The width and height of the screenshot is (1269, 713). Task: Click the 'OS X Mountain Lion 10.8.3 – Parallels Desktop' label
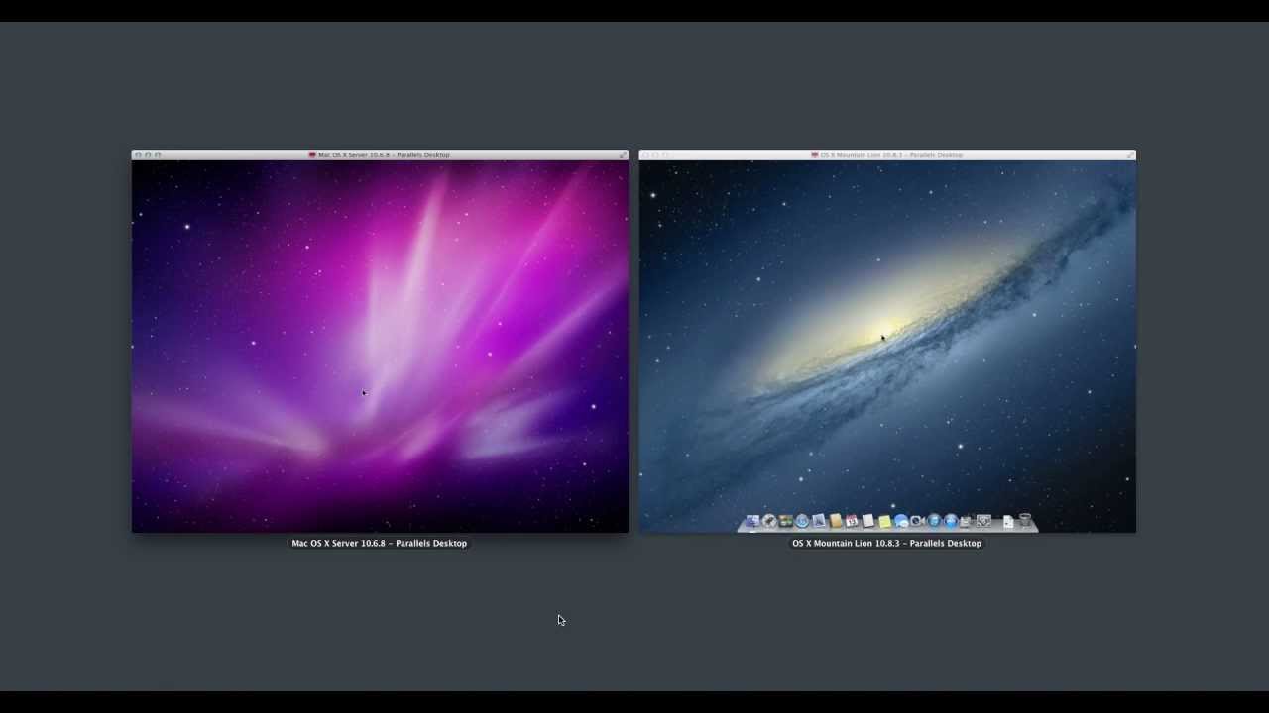[x=887, y=543]
